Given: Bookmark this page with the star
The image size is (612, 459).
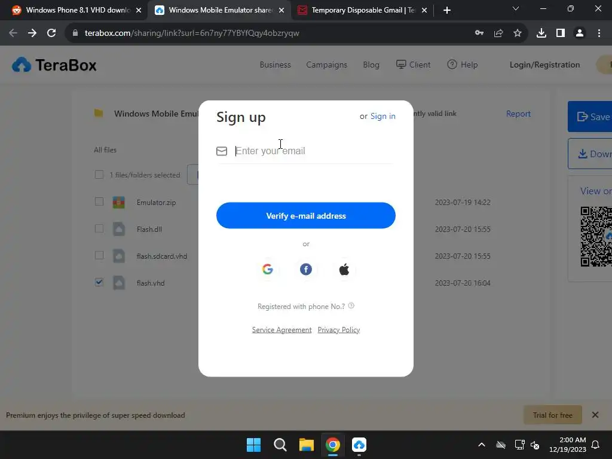Looking at the screenshot, I should tap(518, 33).
